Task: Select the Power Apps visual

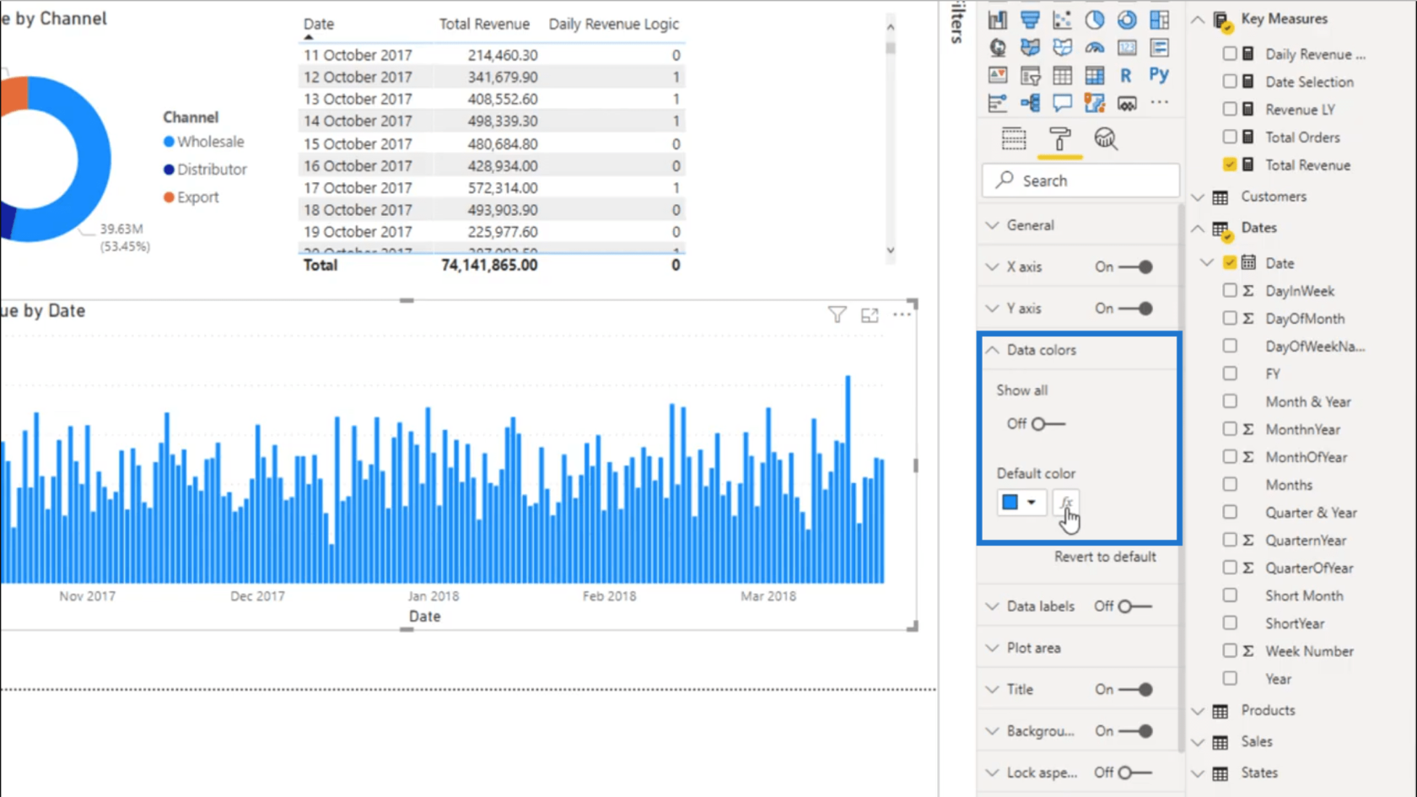Action: 1127,103
